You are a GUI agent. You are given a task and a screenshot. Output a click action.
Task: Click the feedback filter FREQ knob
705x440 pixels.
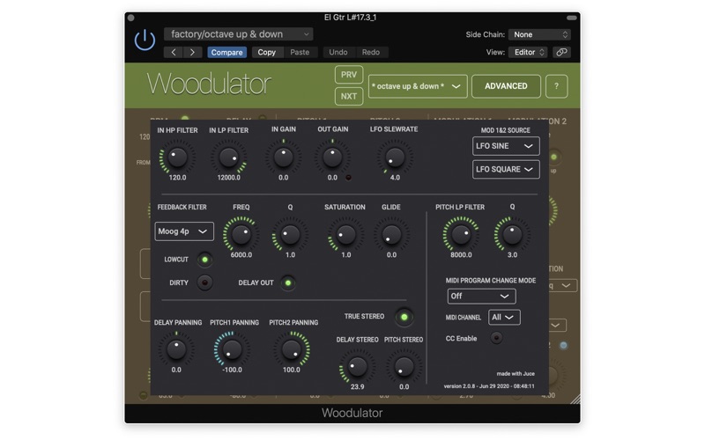(x=241, y=234)
